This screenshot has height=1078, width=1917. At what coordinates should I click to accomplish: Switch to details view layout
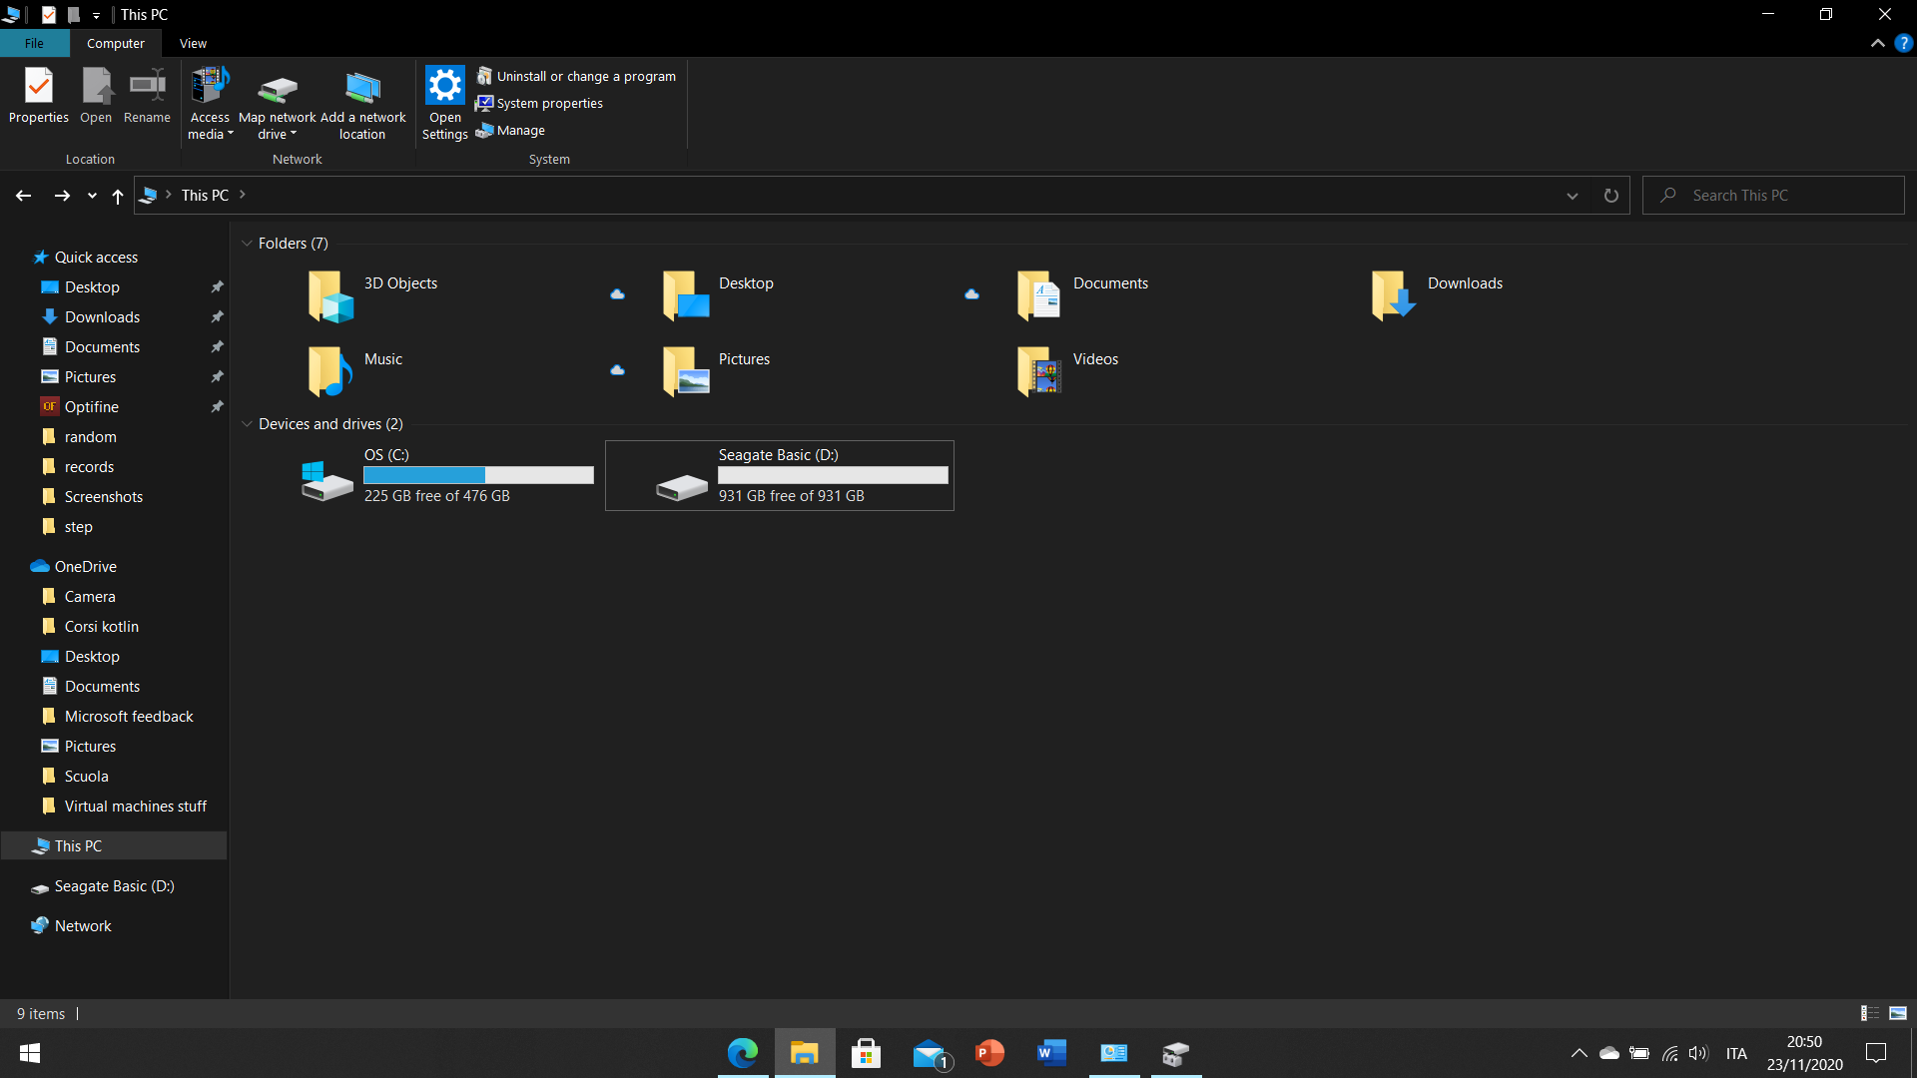coord(1869,1013)
